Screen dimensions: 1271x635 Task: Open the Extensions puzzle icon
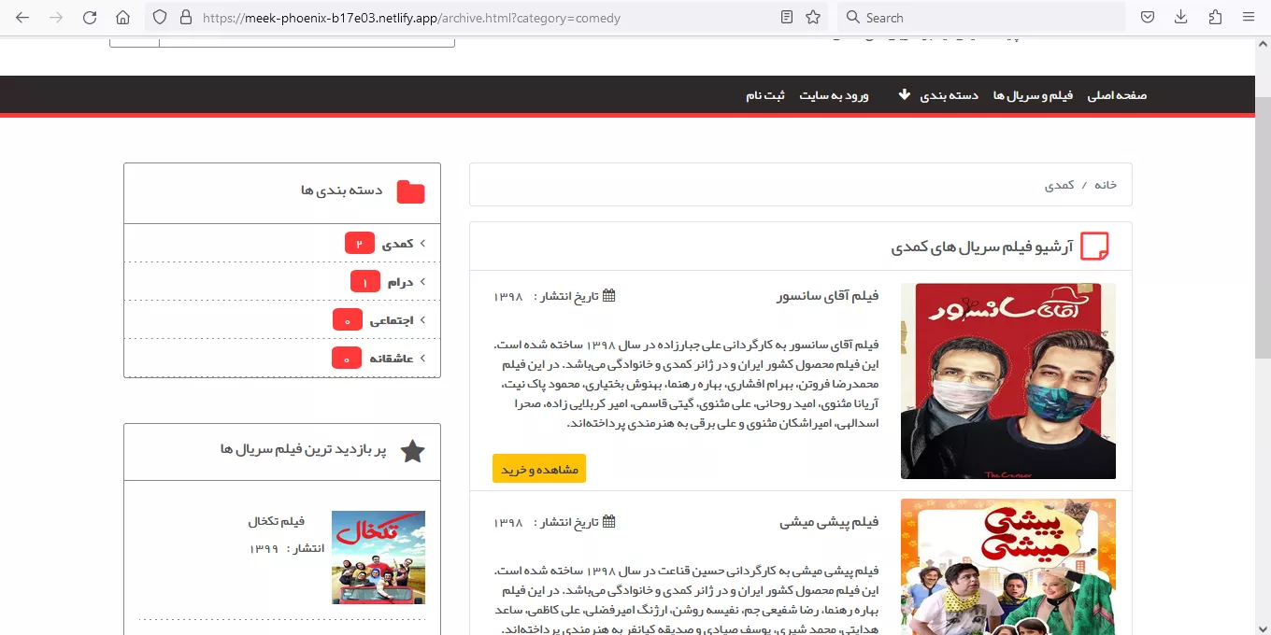click(x=1215, y=18)
